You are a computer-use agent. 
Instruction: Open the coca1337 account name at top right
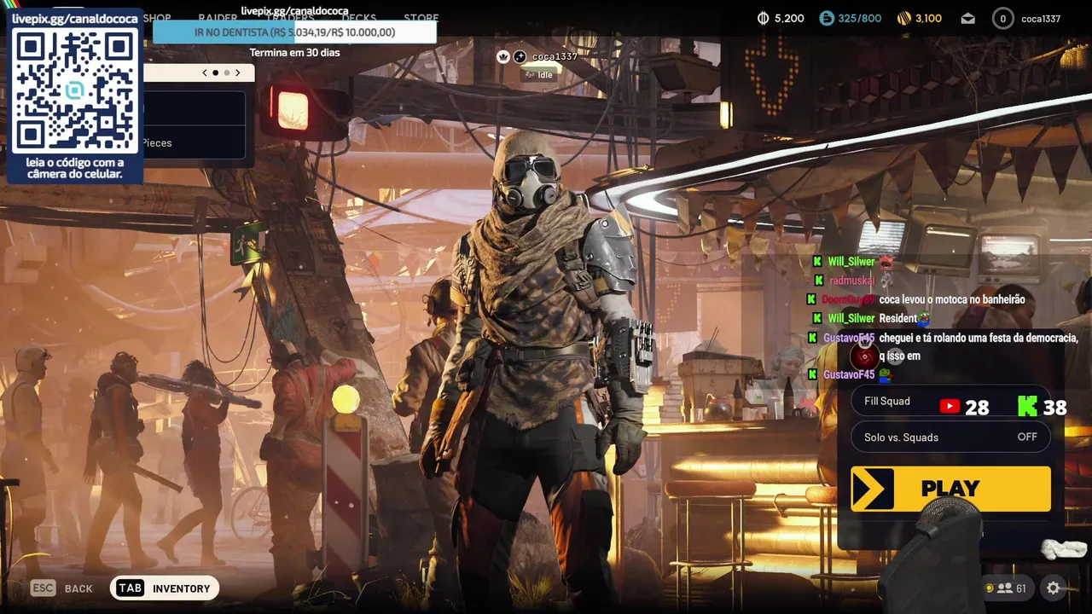pos(1040,18)
